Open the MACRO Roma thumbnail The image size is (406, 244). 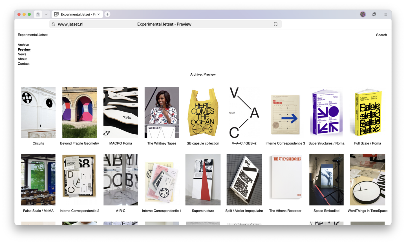click(121, 112)
